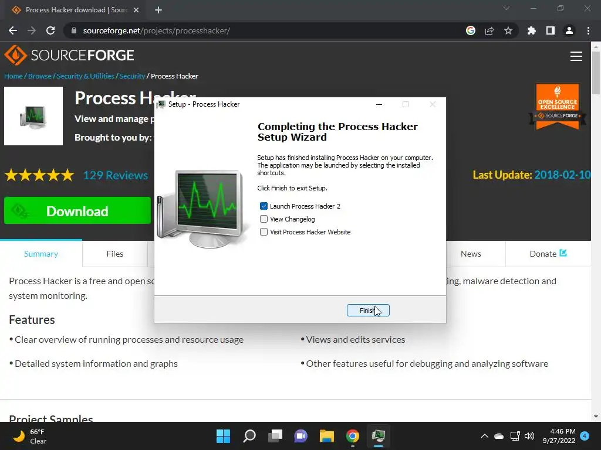Open Windows taskbar Search
Image resolution: width=601 pixels, height=450 pixels.
pyautogui.click(x=249, y=436)
